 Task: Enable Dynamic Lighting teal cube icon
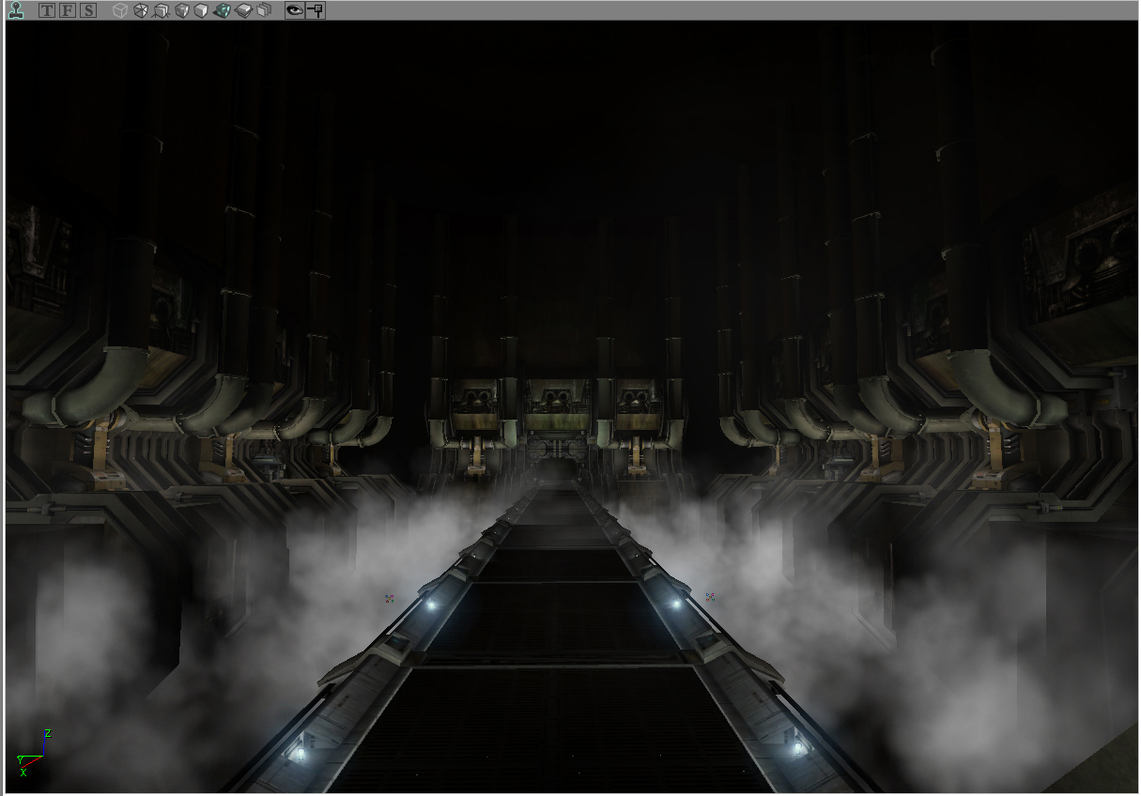point(223,11)
